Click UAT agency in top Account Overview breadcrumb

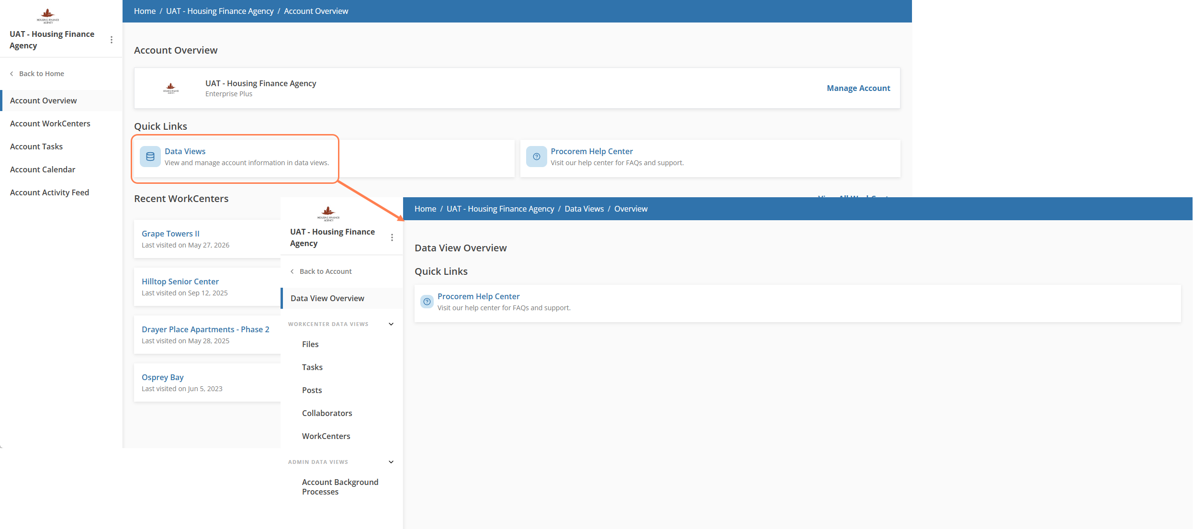[220, 11]
